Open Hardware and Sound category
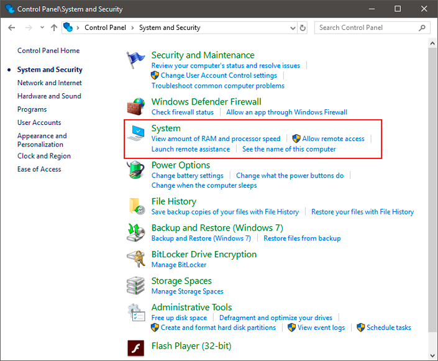The width and height of the screenshot is (438, 361). click(49, 96)
